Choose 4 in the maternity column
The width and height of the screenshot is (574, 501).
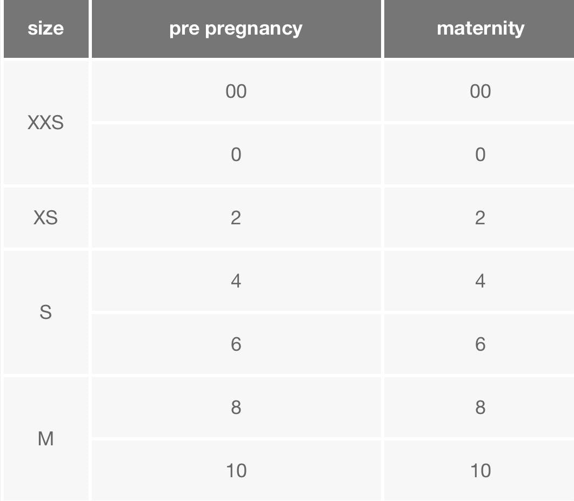click(x=480, y=281)
